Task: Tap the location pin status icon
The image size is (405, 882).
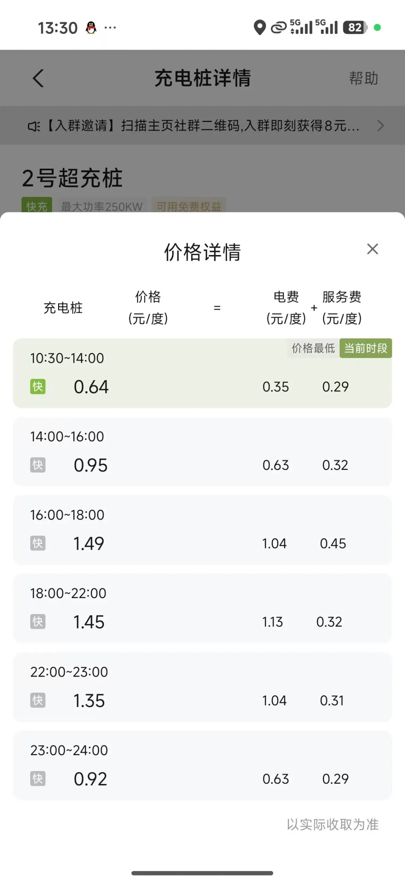Action: click(260, 27)
